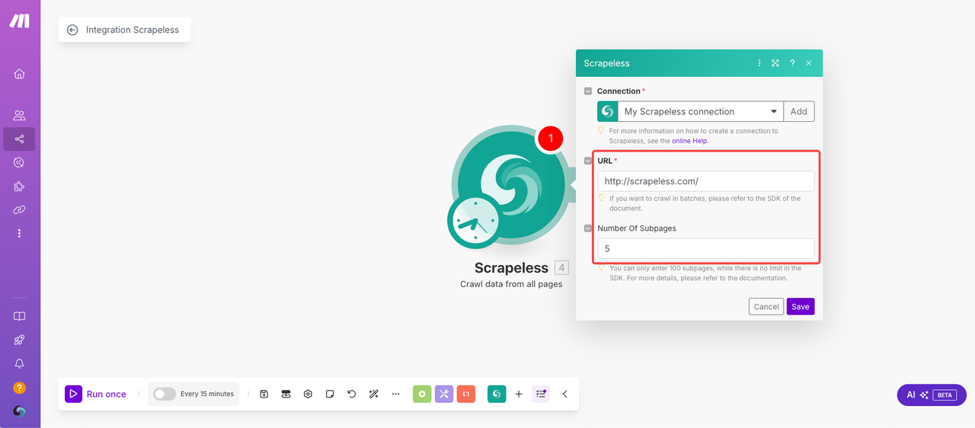975x428 pixels.
Task: Toggle the Number Of Subpages map checkbox
Action: [588, 228]
